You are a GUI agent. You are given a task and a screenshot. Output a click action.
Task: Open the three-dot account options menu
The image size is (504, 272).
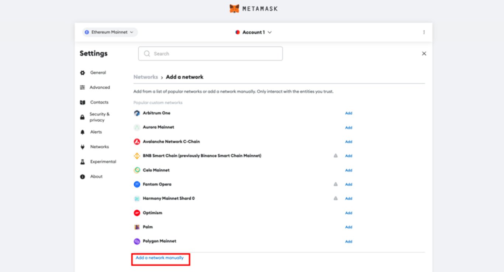[x=424, y=32]
